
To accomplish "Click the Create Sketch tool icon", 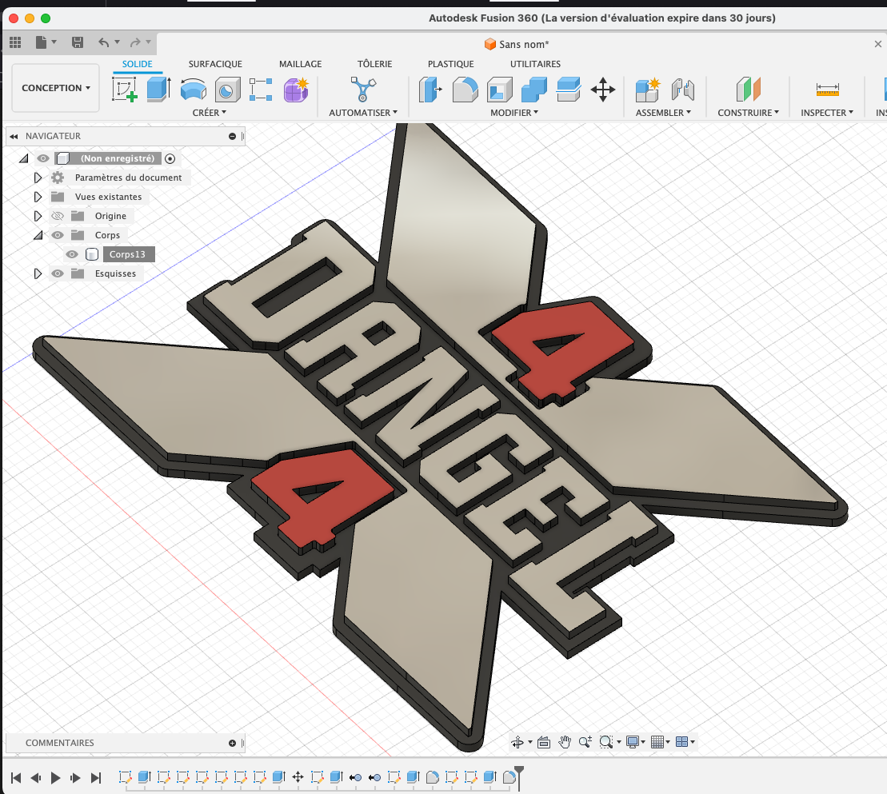I will (124, 89).
